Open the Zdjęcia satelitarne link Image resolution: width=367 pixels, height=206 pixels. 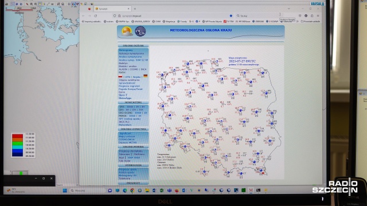point(129,80)
